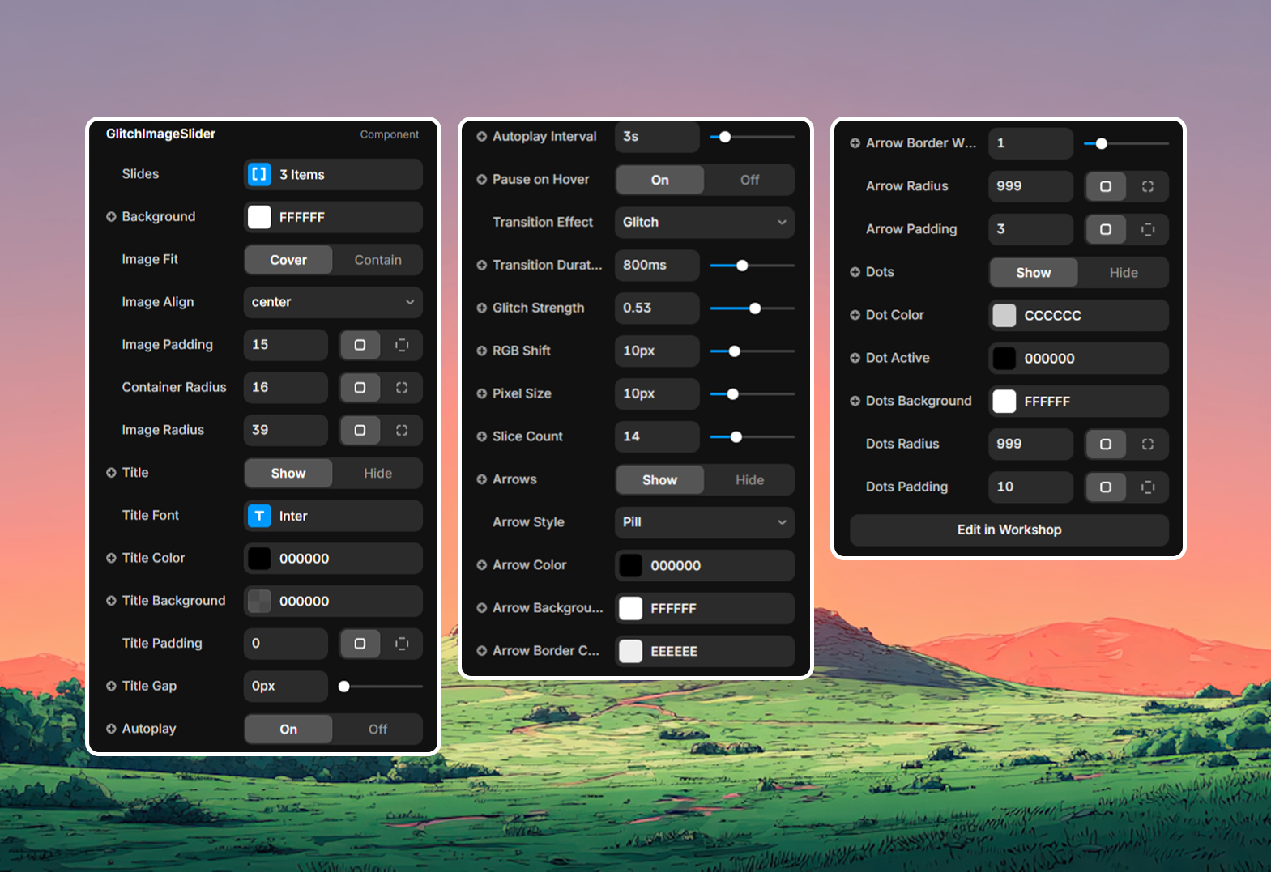Click the plus icon next to Autoplay
The image size is (1271, 872).
(111, 729)
